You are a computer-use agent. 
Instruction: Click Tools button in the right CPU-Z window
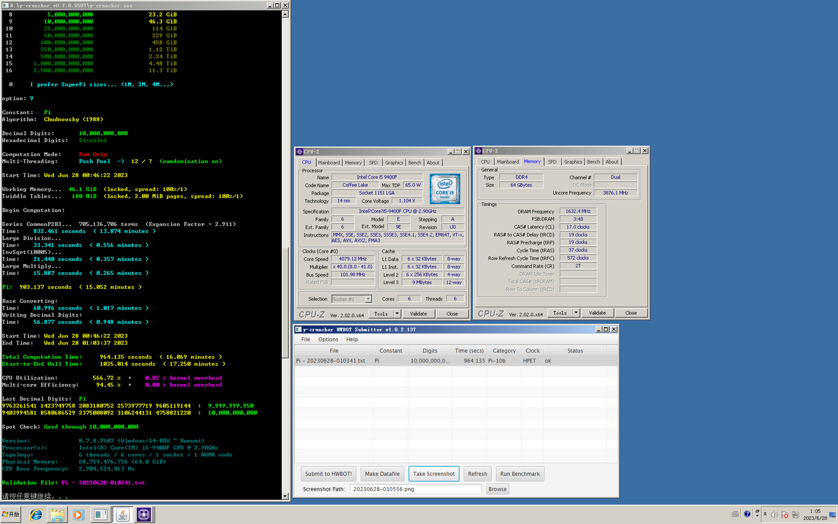560,313
